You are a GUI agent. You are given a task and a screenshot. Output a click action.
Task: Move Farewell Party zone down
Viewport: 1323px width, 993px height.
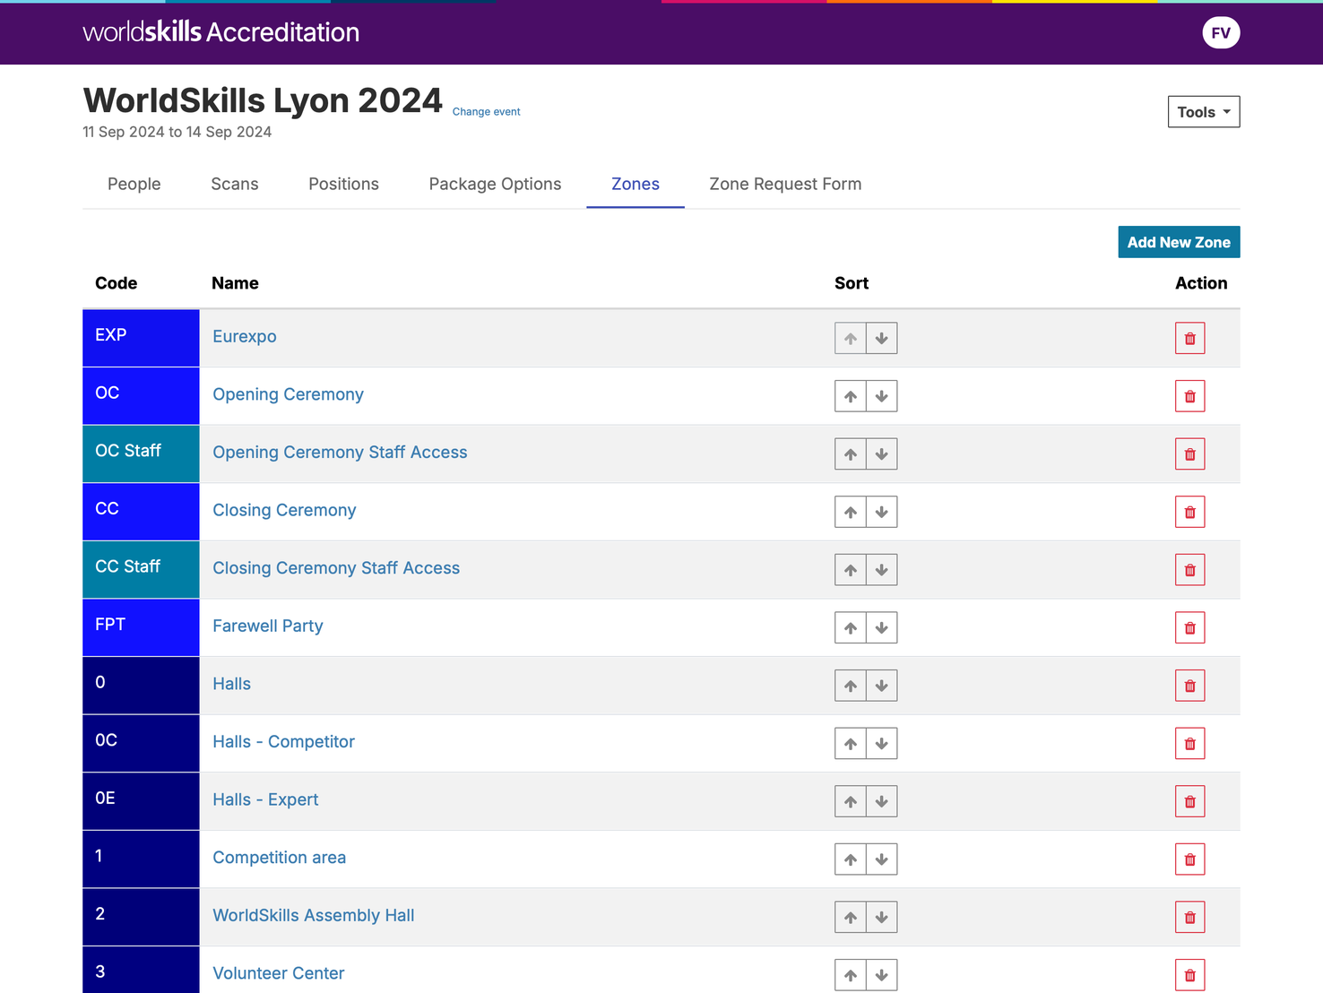882,627
